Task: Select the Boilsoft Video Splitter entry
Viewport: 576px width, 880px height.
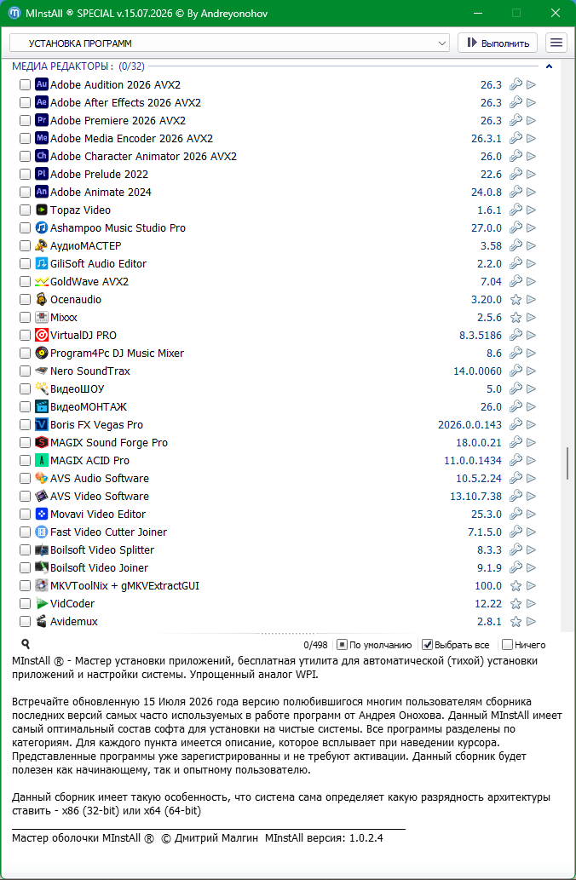Action: pos(102,550)
